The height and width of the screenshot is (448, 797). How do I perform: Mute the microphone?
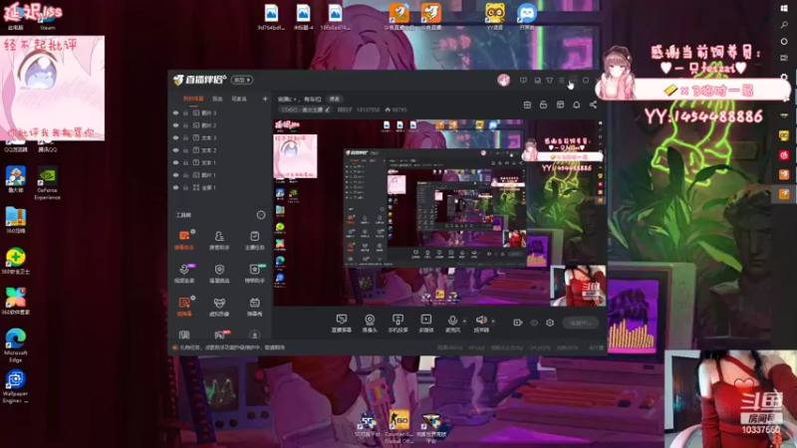[x=452, y=323]
